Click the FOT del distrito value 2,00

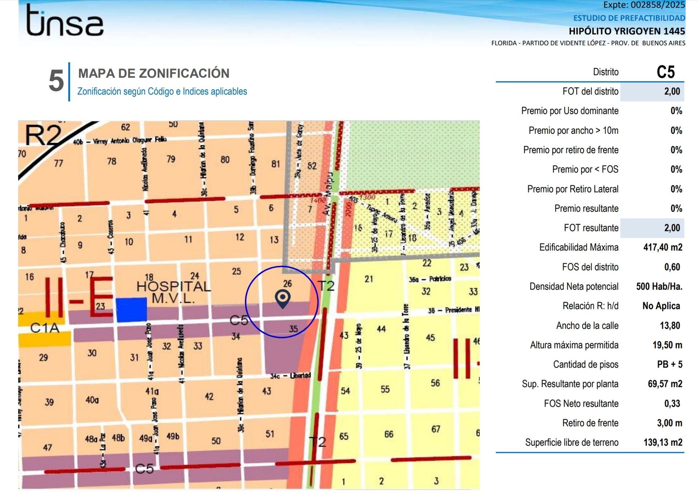pyautogui.click(x=672, y=91)
